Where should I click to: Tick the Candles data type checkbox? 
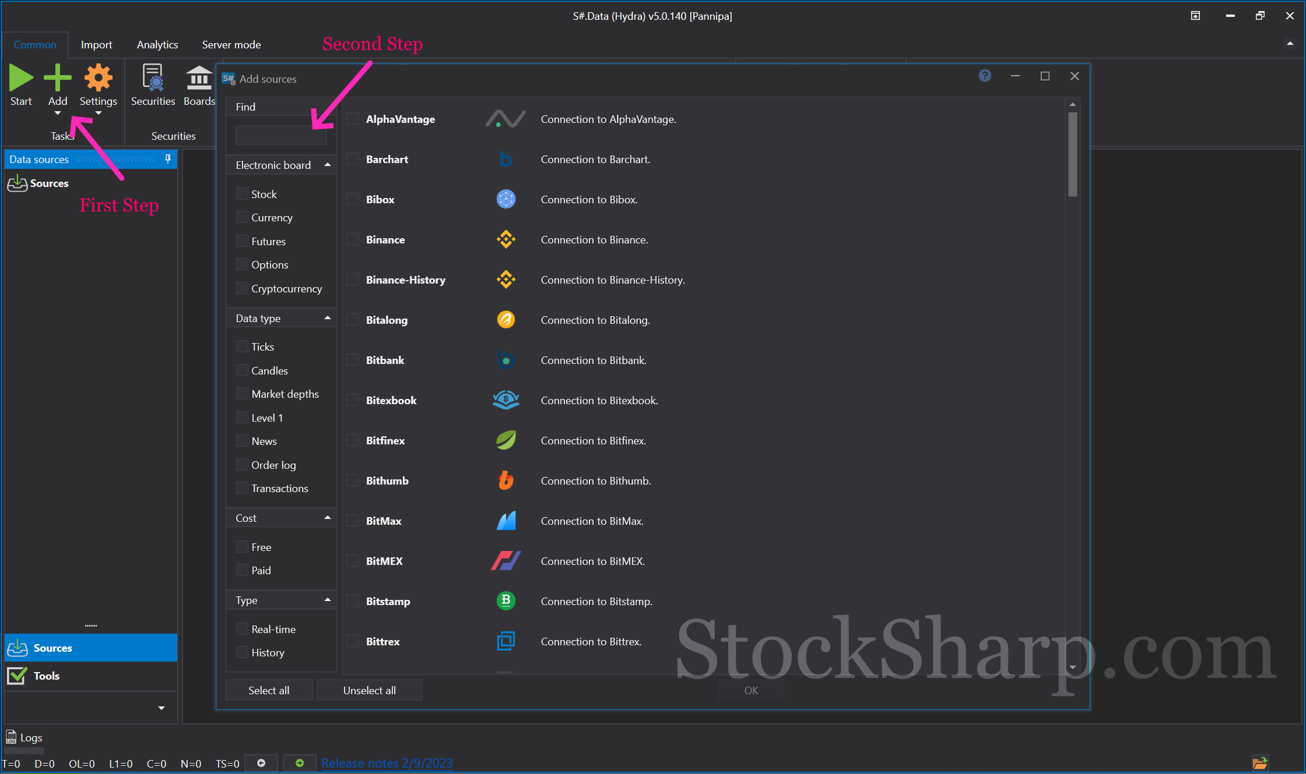tap(242, 370)
